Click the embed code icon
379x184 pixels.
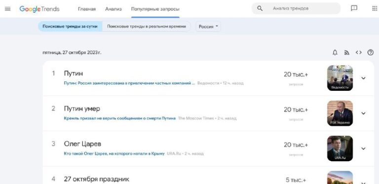(359, 52)
